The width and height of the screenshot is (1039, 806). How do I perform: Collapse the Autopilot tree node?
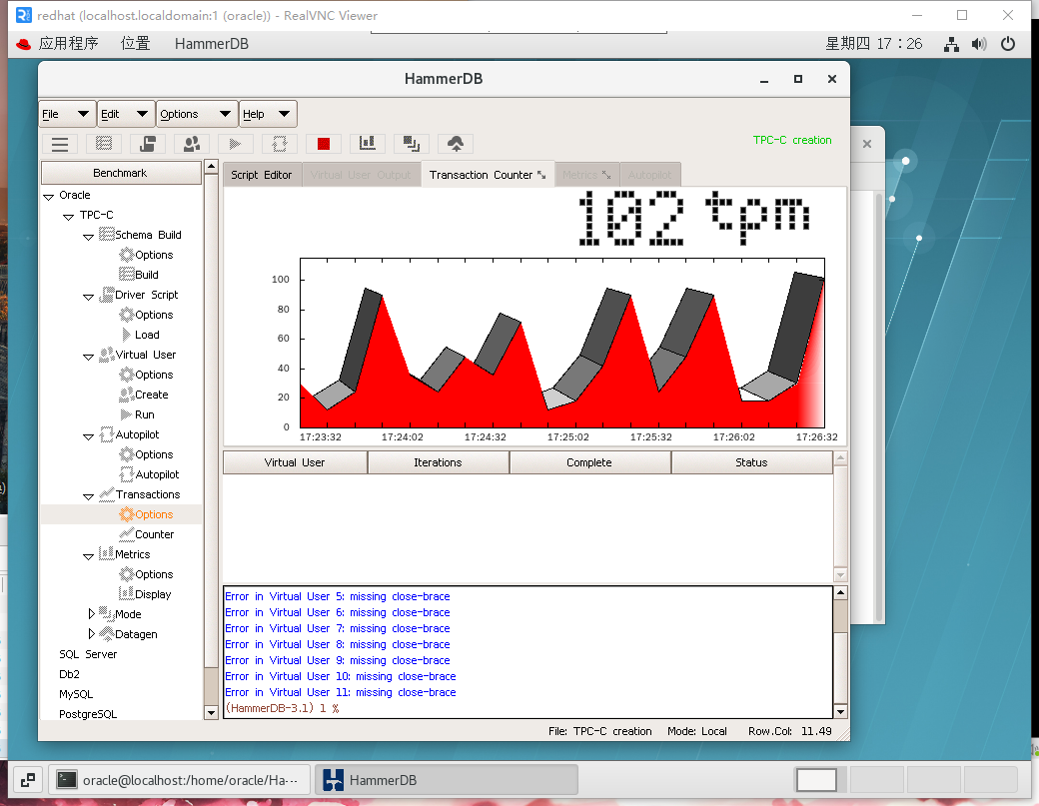point(88,435)
